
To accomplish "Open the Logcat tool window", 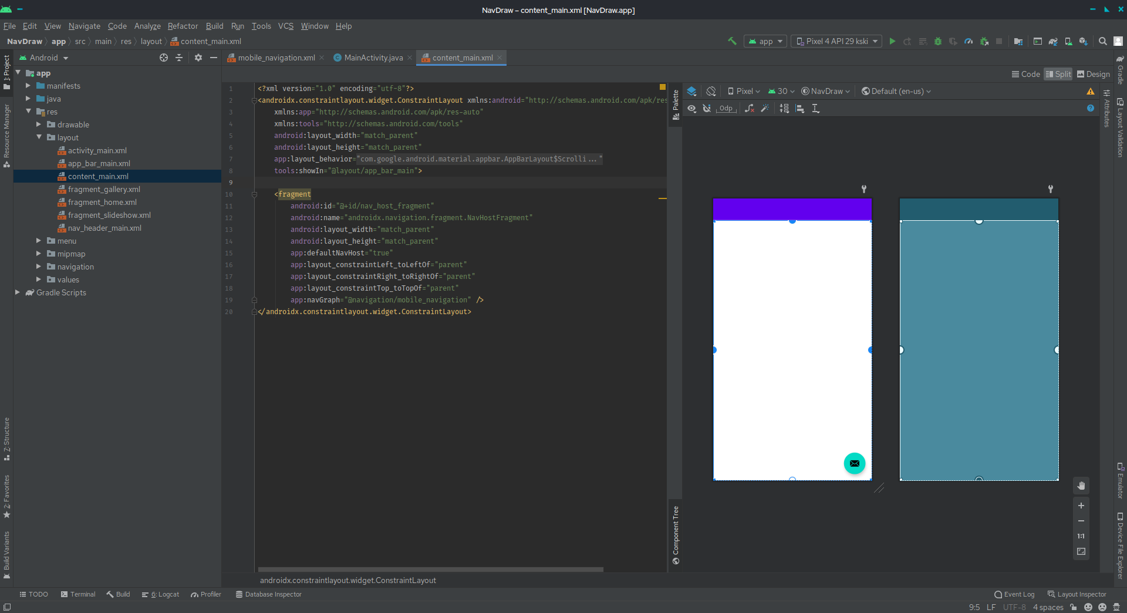I will (x=161, y=595).
